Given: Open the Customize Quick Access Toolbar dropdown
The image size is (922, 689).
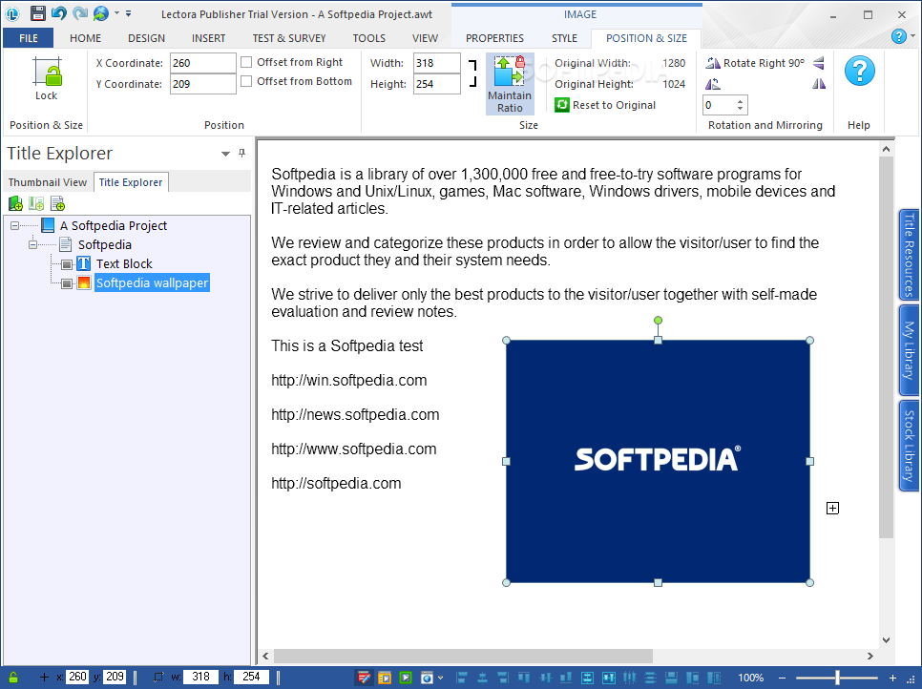Looking at the screenshot, I should (x=128, y=13).
